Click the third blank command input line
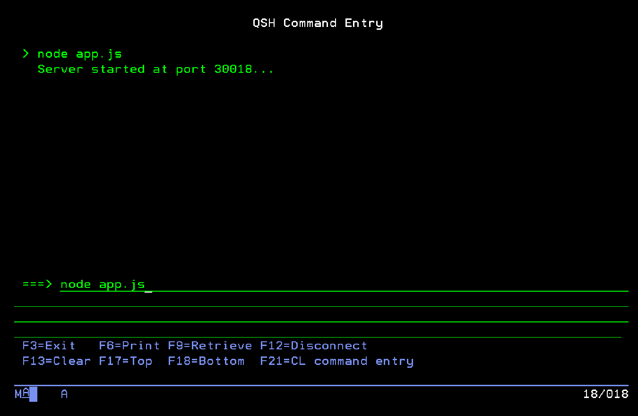Viewport: 638px width, 416px height. (x=321, y=315)
